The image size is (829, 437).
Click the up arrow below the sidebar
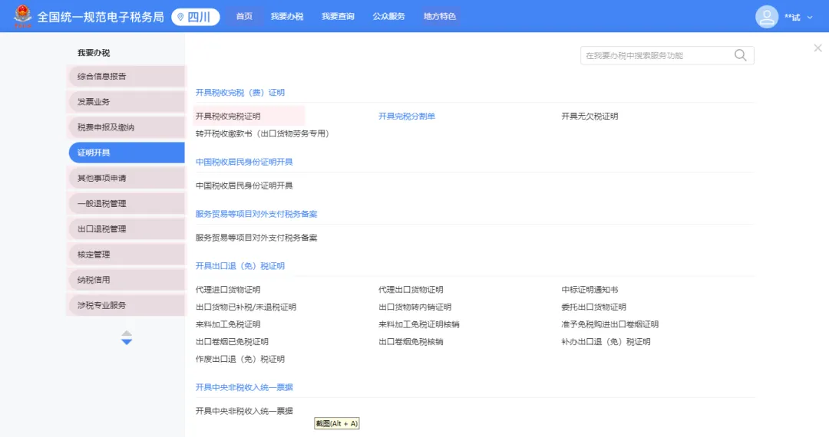point(127,333)
